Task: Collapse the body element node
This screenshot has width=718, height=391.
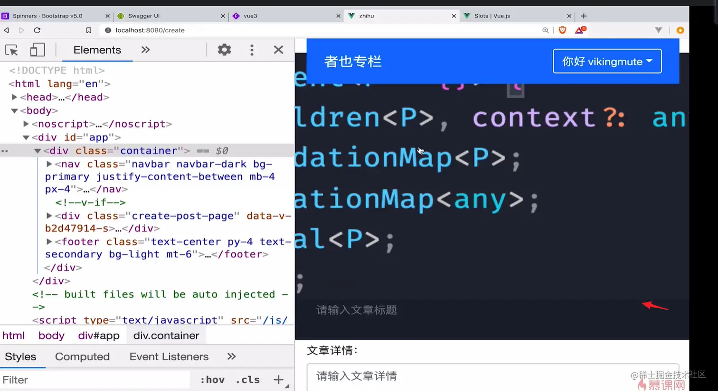Action: coord(14,110)
